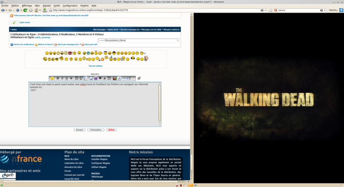
Task: Open the Signets menu in menu bar
Action: (x=47, y=6)
